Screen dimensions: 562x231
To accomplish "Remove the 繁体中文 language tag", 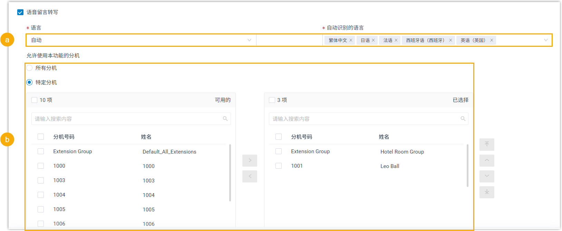I will click(351, 40).
